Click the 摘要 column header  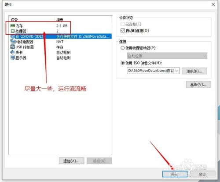(x=60, y=19)
